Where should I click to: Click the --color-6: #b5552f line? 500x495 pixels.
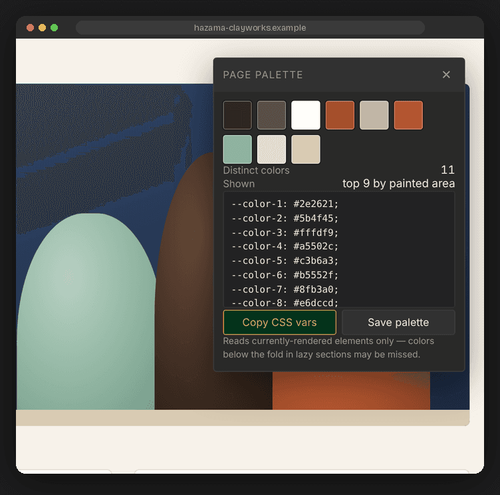285,275
